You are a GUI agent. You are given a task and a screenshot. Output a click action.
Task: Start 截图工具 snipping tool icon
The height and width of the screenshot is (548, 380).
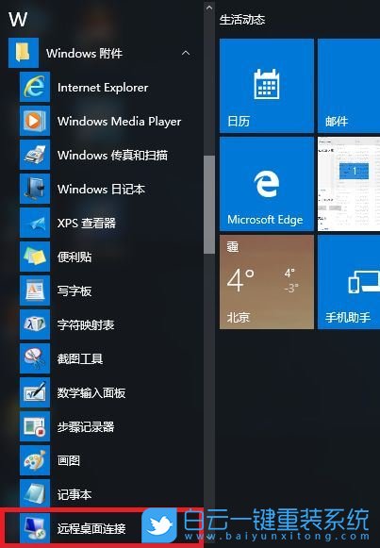pyautogui.click(x=35, y=358)
